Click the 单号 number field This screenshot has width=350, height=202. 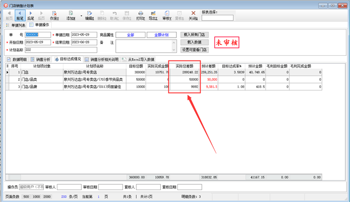coord(38,35)
